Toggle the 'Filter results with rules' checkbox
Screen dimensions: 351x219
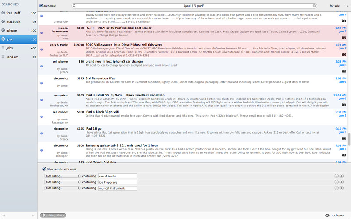tap(44, 169)
